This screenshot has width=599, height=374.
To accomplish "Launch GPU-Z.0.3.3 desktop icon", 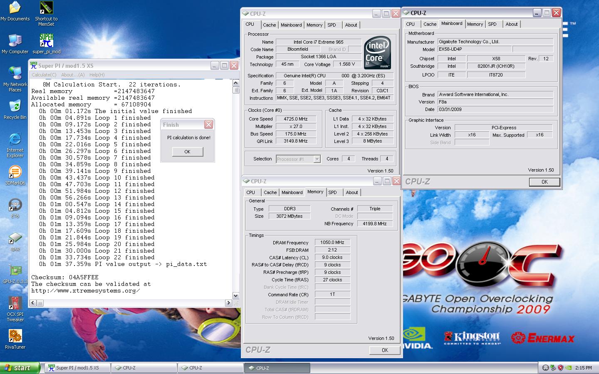I will 15,274.
